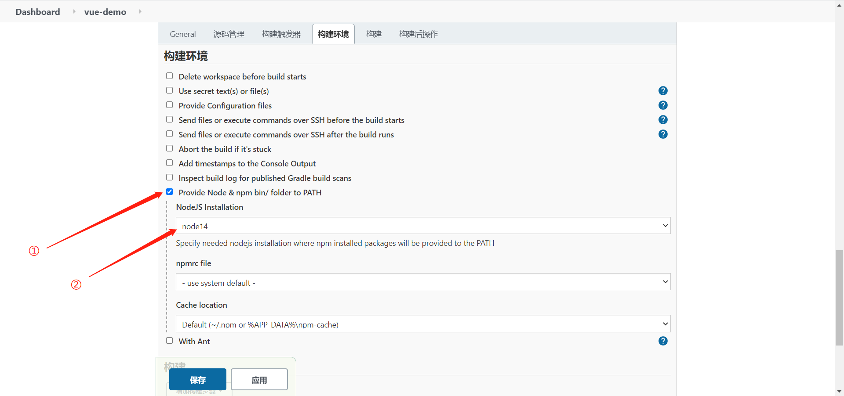Click the npmrc file label
Screen dimensions: 844x396
[x=194, y=263]
